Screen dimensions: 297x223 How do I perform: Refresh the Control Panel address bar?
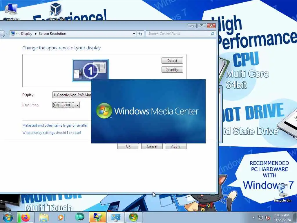140,34
